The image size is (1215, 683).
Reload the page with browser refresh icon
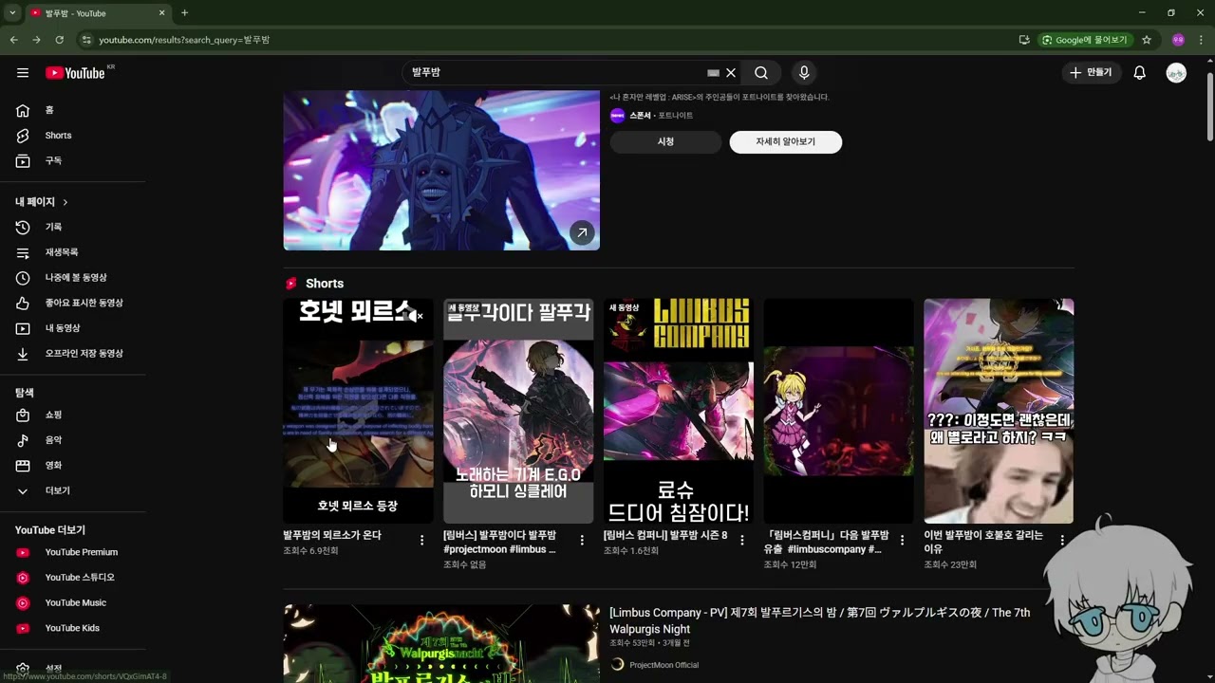pyautogui.click(x=59, y=40)
